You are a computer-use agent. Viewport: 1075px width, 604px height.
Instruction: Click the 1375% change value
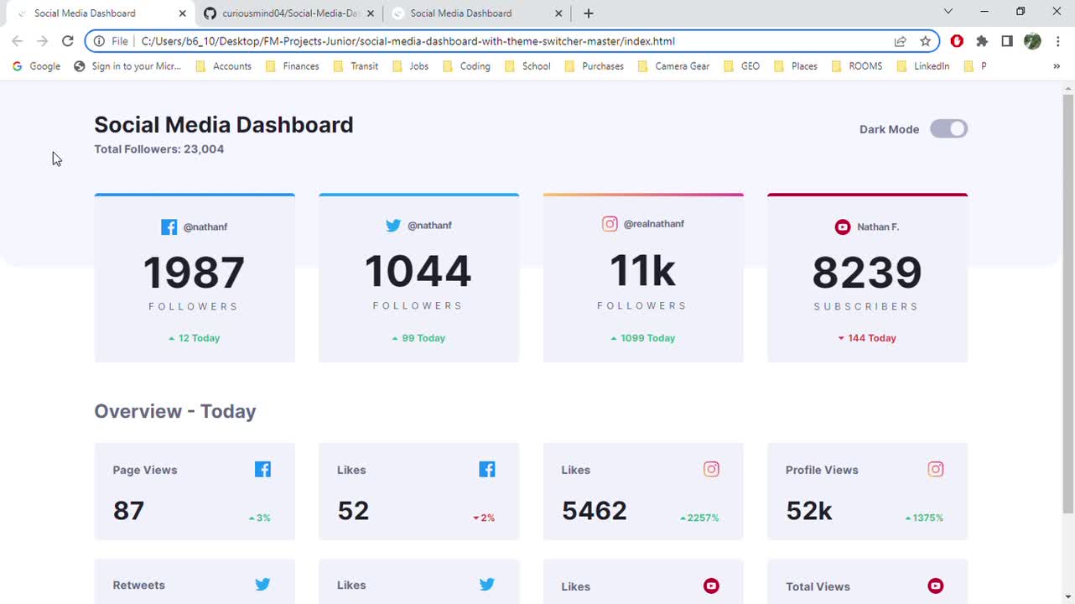tap(924, 518)
